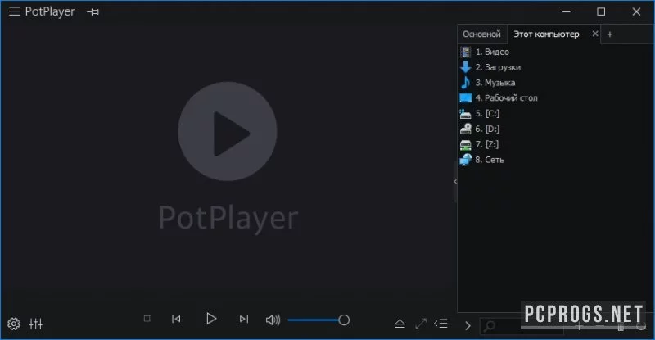Skip to the next track
Image resolution: width=655 pixels, height=340 pixels.
[x=244, y=319]
